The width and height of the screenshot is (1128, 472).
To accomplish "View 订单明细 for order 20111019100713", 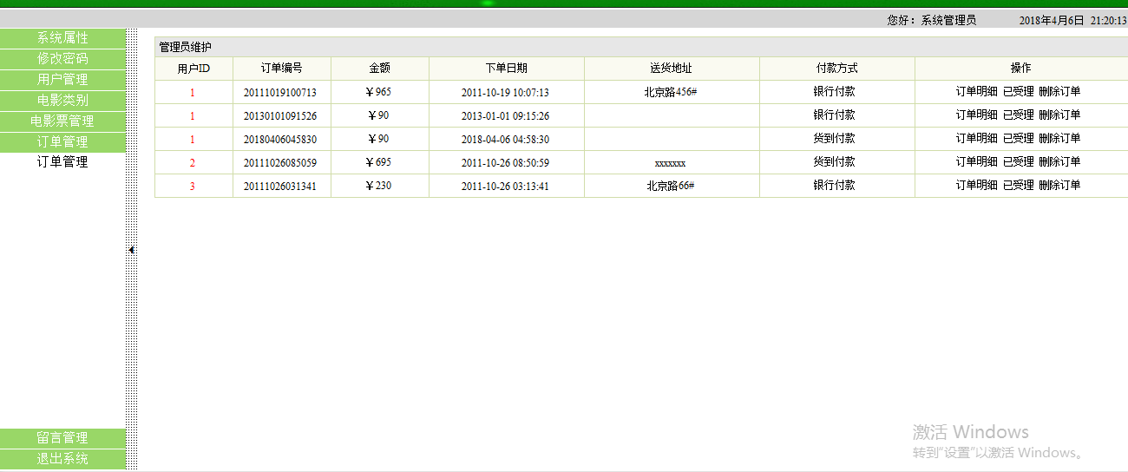I will (x=977, y=91).
